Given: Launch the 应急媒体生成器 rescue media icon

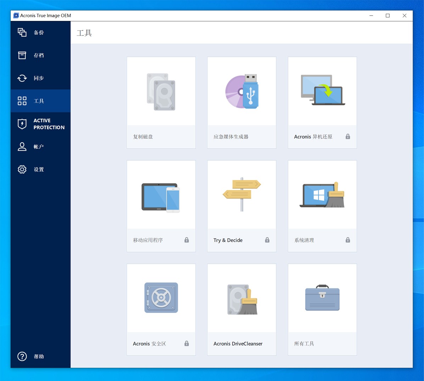Looking at the screenshot, I should point(242,91).
